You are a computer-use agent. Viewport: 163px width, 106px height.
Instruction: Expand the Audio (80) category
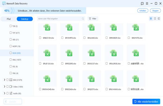[4, 93]
